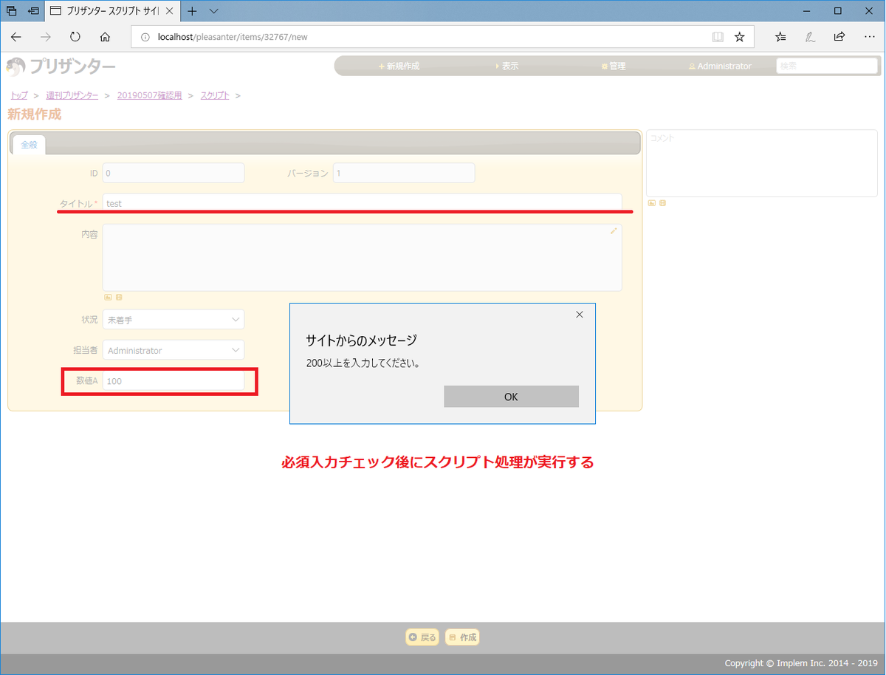Open the image insert icon below the comment box
This screenshot has width=886, height=675.
tap(652, 203)
